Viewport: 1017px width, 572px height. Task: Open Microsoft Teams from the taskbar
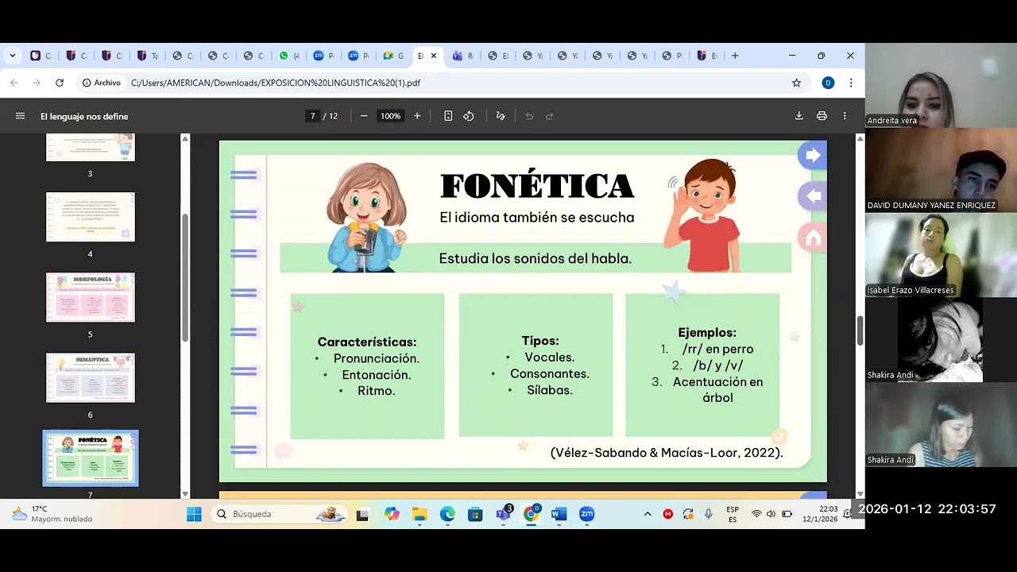click(503, 514)
